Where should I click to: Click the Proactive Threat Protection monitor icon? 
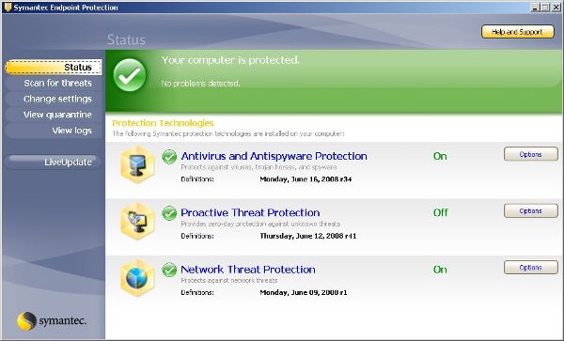click(136, 222)
